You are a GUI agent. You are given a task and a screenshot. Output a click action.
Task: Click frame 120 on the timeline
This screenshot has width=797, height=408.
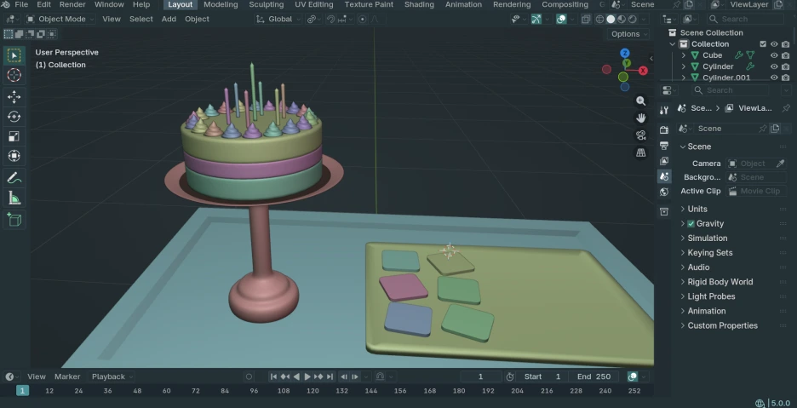(x=312, y=391)
